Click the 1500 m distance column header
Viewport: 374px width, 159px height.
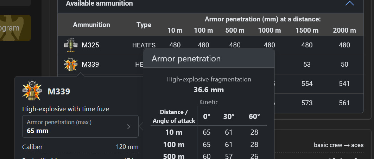(307, 30)
